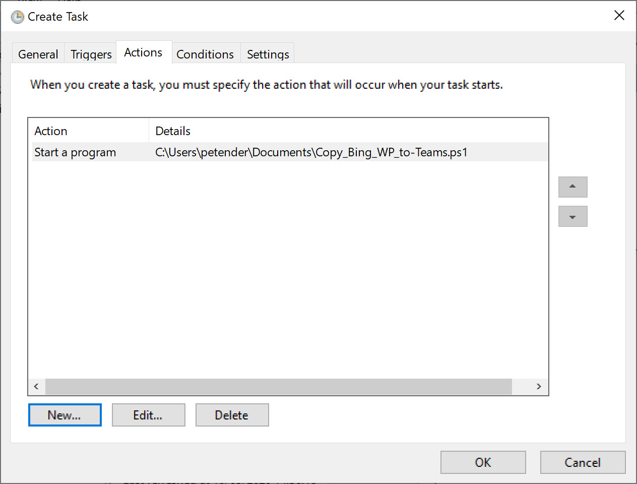Go to the Conditions tab
The image size is (637, 484).
205,54
